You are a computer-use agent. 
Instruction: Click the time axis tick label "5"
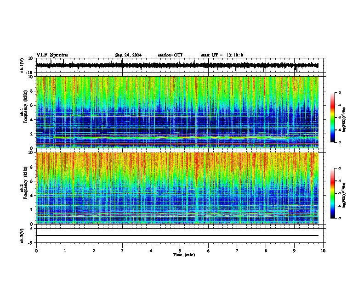[180, 251]
